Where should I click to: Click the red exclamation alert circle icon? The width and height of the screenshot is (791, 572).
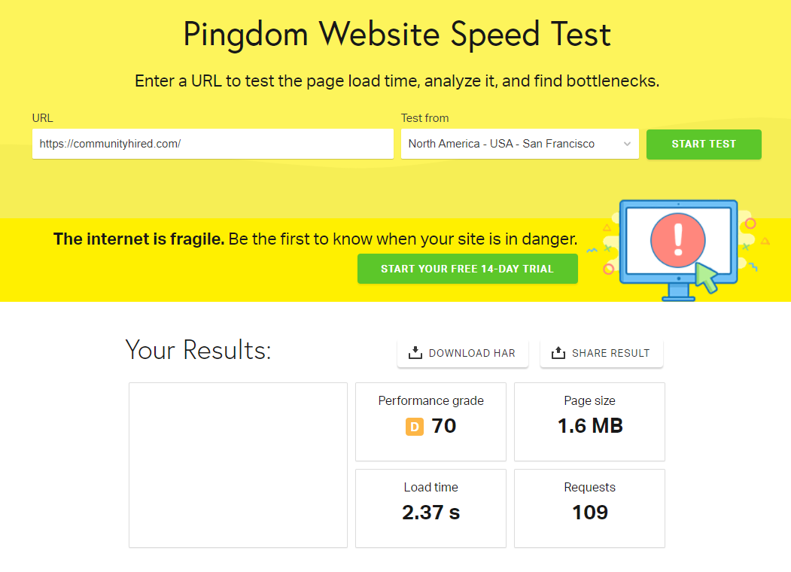[x=677, y=239]
